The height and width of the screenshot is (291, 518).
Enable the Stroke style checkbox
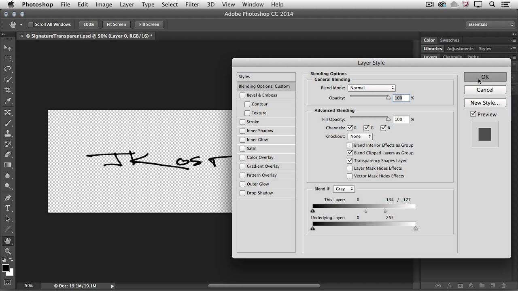coord(242,122)
